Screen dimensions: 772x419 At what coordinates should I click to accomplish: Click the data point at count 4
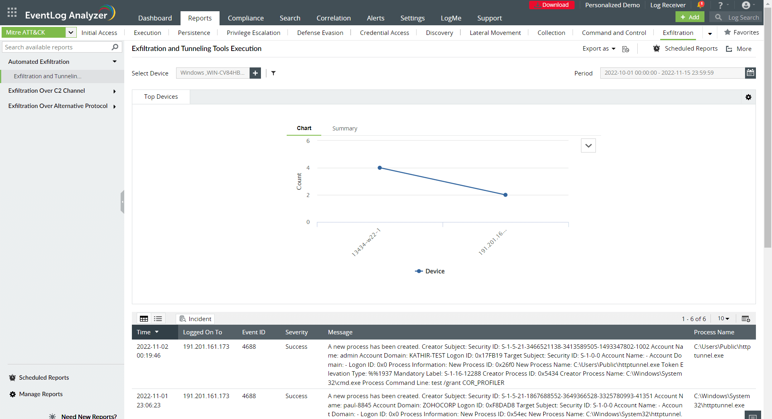pyautogui.click(x=380, y=168)
